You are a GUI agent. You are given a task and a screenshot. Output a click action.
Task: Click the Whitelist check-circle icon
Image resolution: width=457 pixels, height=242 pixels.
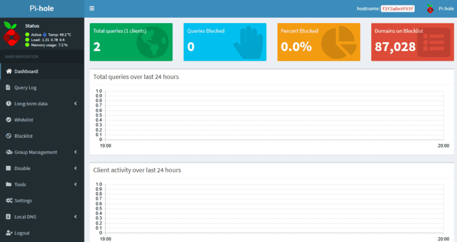[9, 120]
